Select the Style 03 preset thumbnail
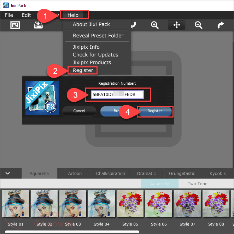The width and height of the screenshot is (234, 234). [x=73, y=204]
